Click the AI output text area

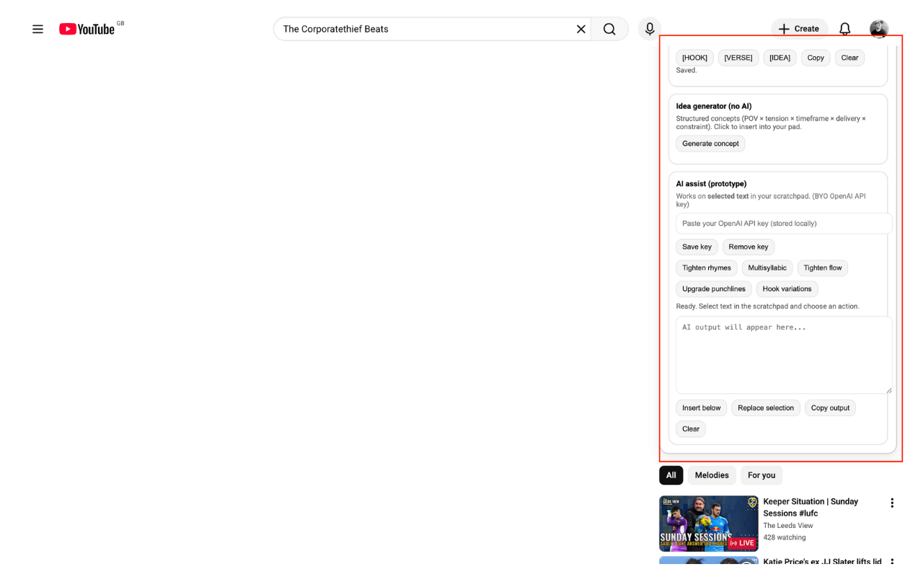pyautogui.click(x=784, y=355)
